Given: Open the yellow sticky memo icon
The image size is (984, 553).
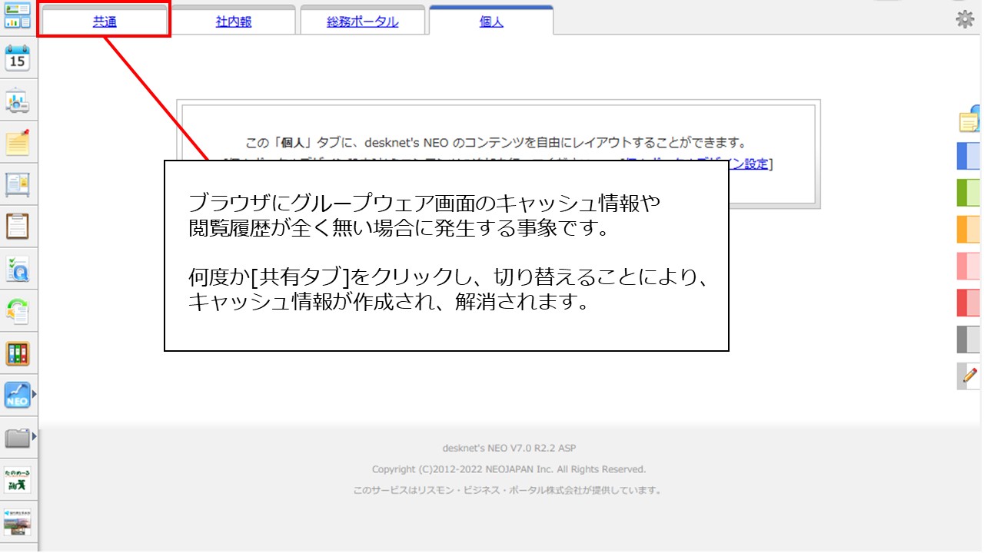Looking at the screenshot, I should click(x=17, y=142).
